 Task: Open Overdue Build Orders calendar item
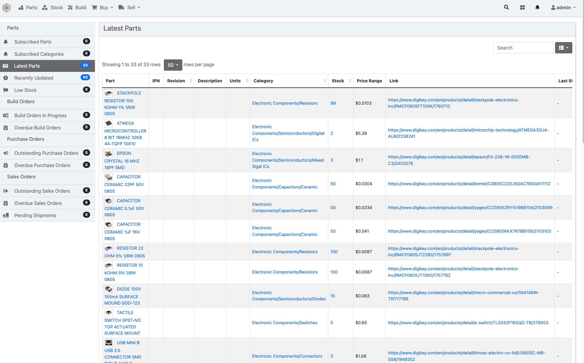(x=38, y=128)
